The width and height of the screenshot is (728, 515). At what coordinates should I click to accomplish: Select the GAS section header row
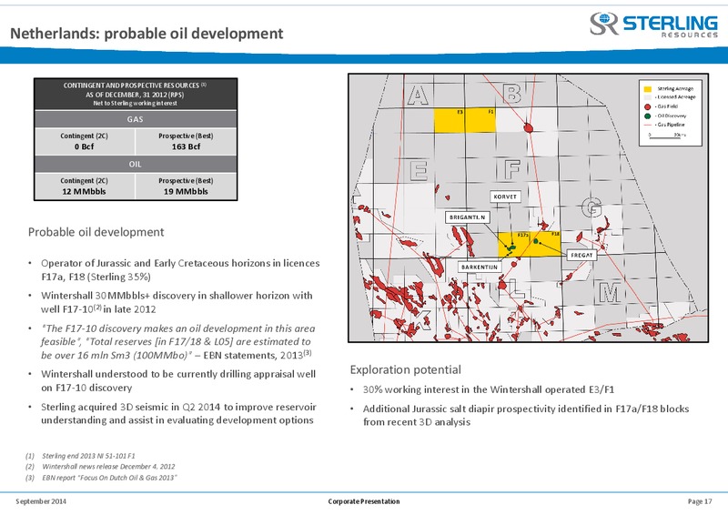(135, 119)
